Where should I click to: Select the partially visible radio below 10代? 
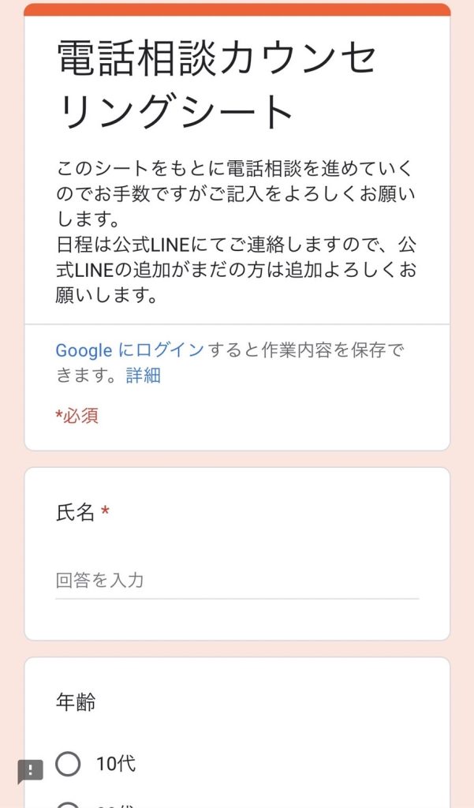[68, 803]
